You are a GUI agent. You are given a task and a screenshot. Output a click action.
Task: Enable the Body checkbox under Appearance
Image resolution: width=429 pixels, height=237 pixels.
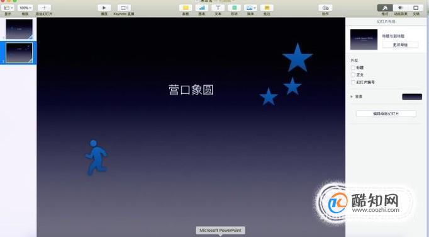coord(353,74)
